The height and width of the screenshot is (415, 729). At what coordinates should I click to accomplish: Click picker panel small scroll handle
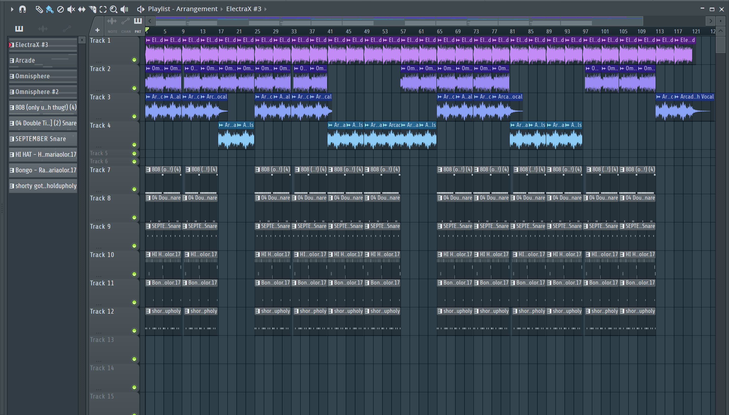82,40
